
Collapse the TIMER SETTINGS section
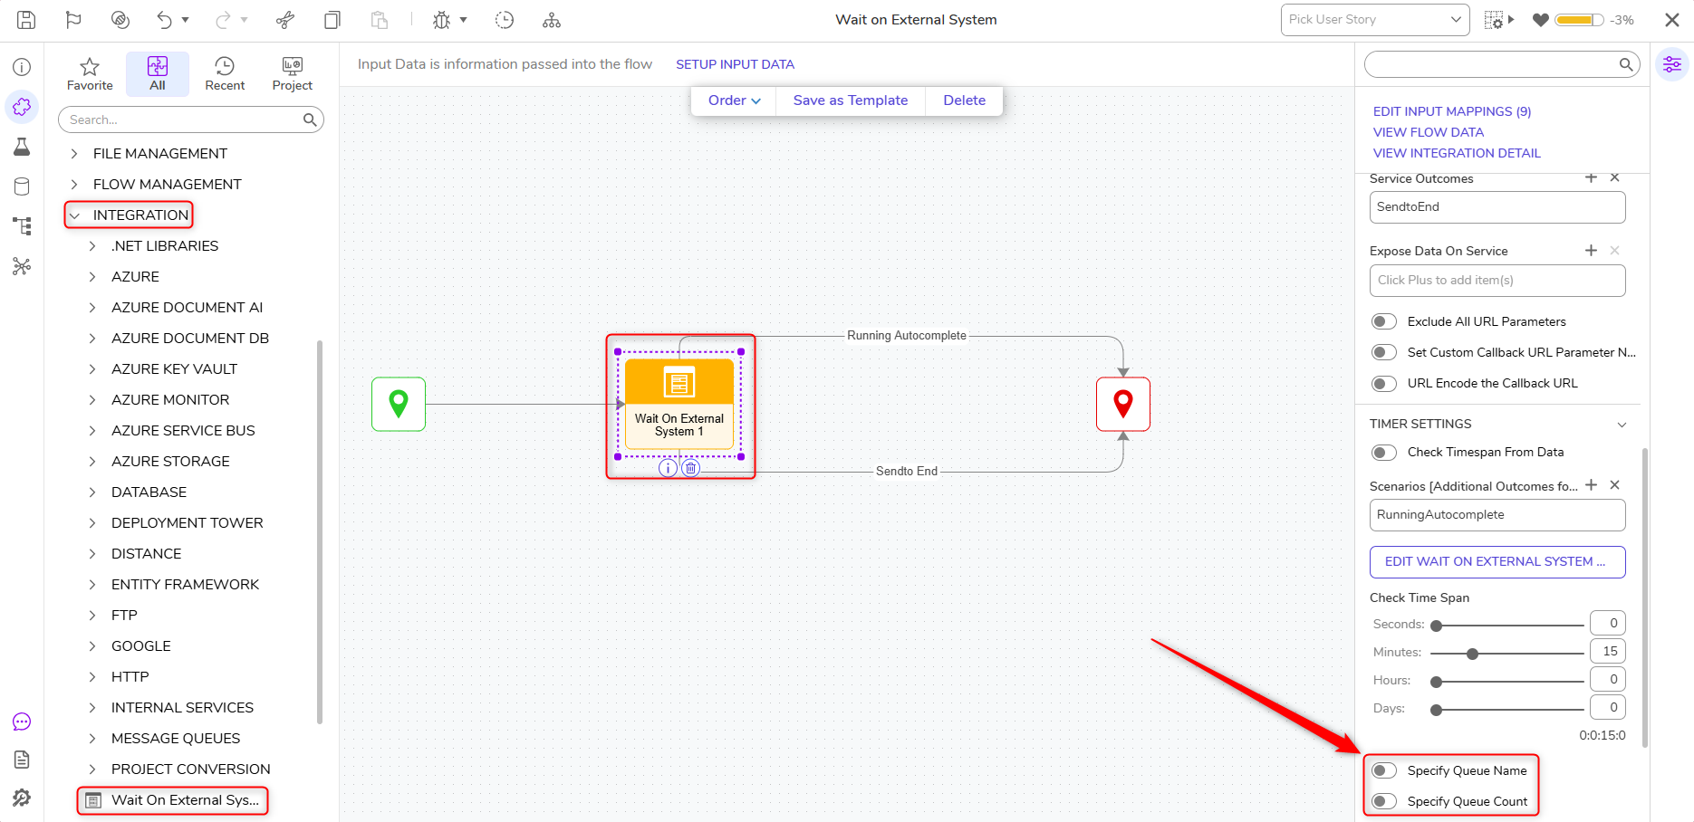pyautogui.click(x=1622, y=425)
